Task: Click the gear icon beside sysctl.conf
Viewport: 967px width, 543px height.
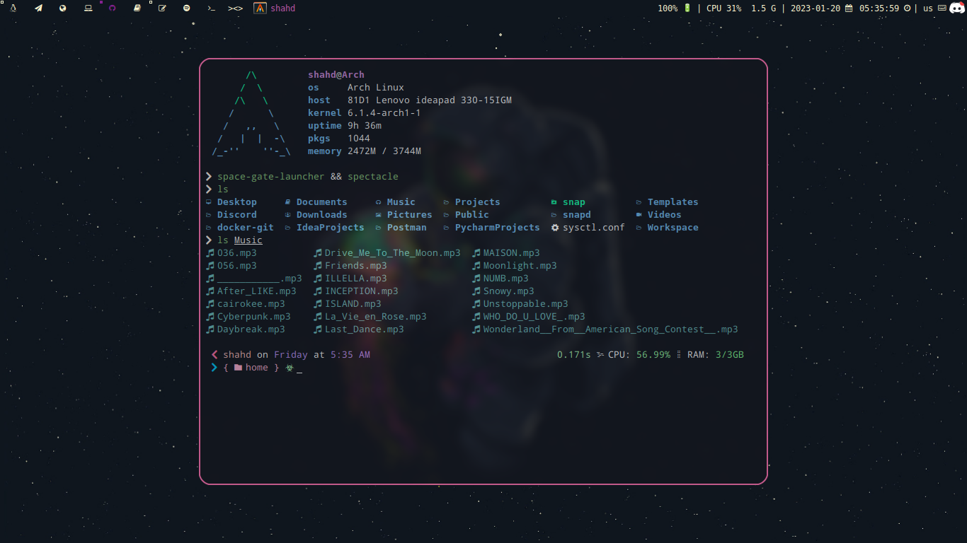Action: pyautogui.click(x=555, y=228)
